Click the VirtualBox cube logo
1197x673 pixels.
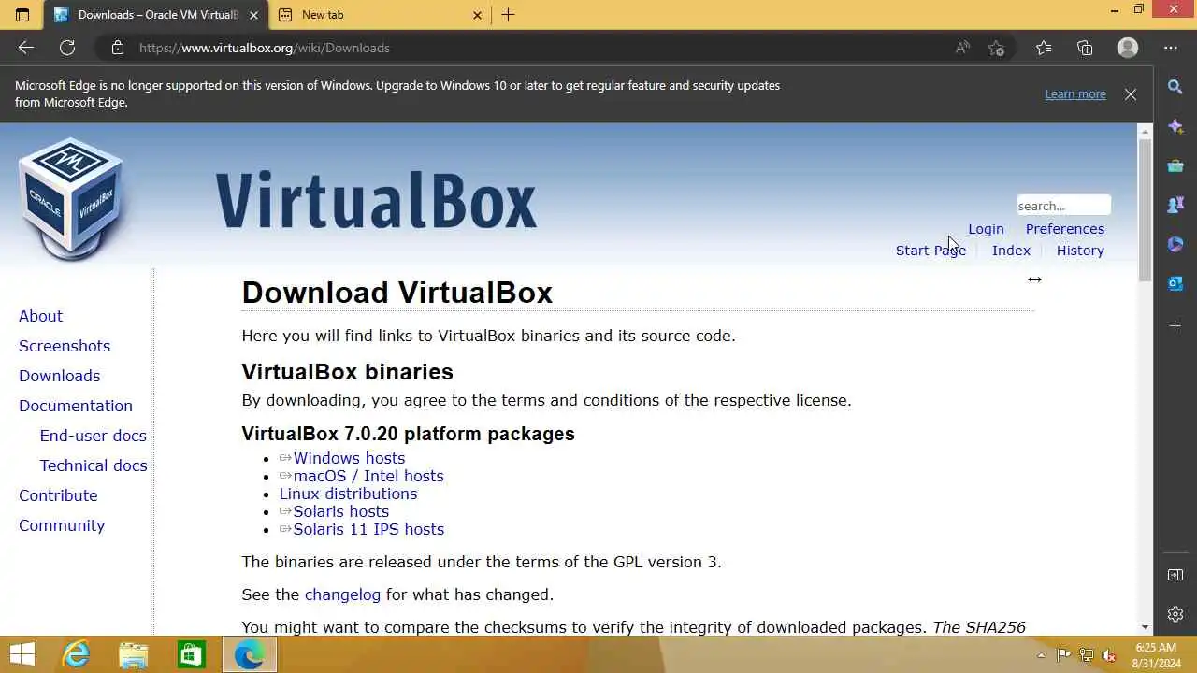pos(71,198)
